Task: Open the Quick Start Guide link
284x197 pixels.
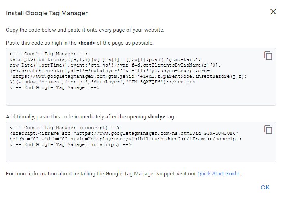Action: (218, 174)
